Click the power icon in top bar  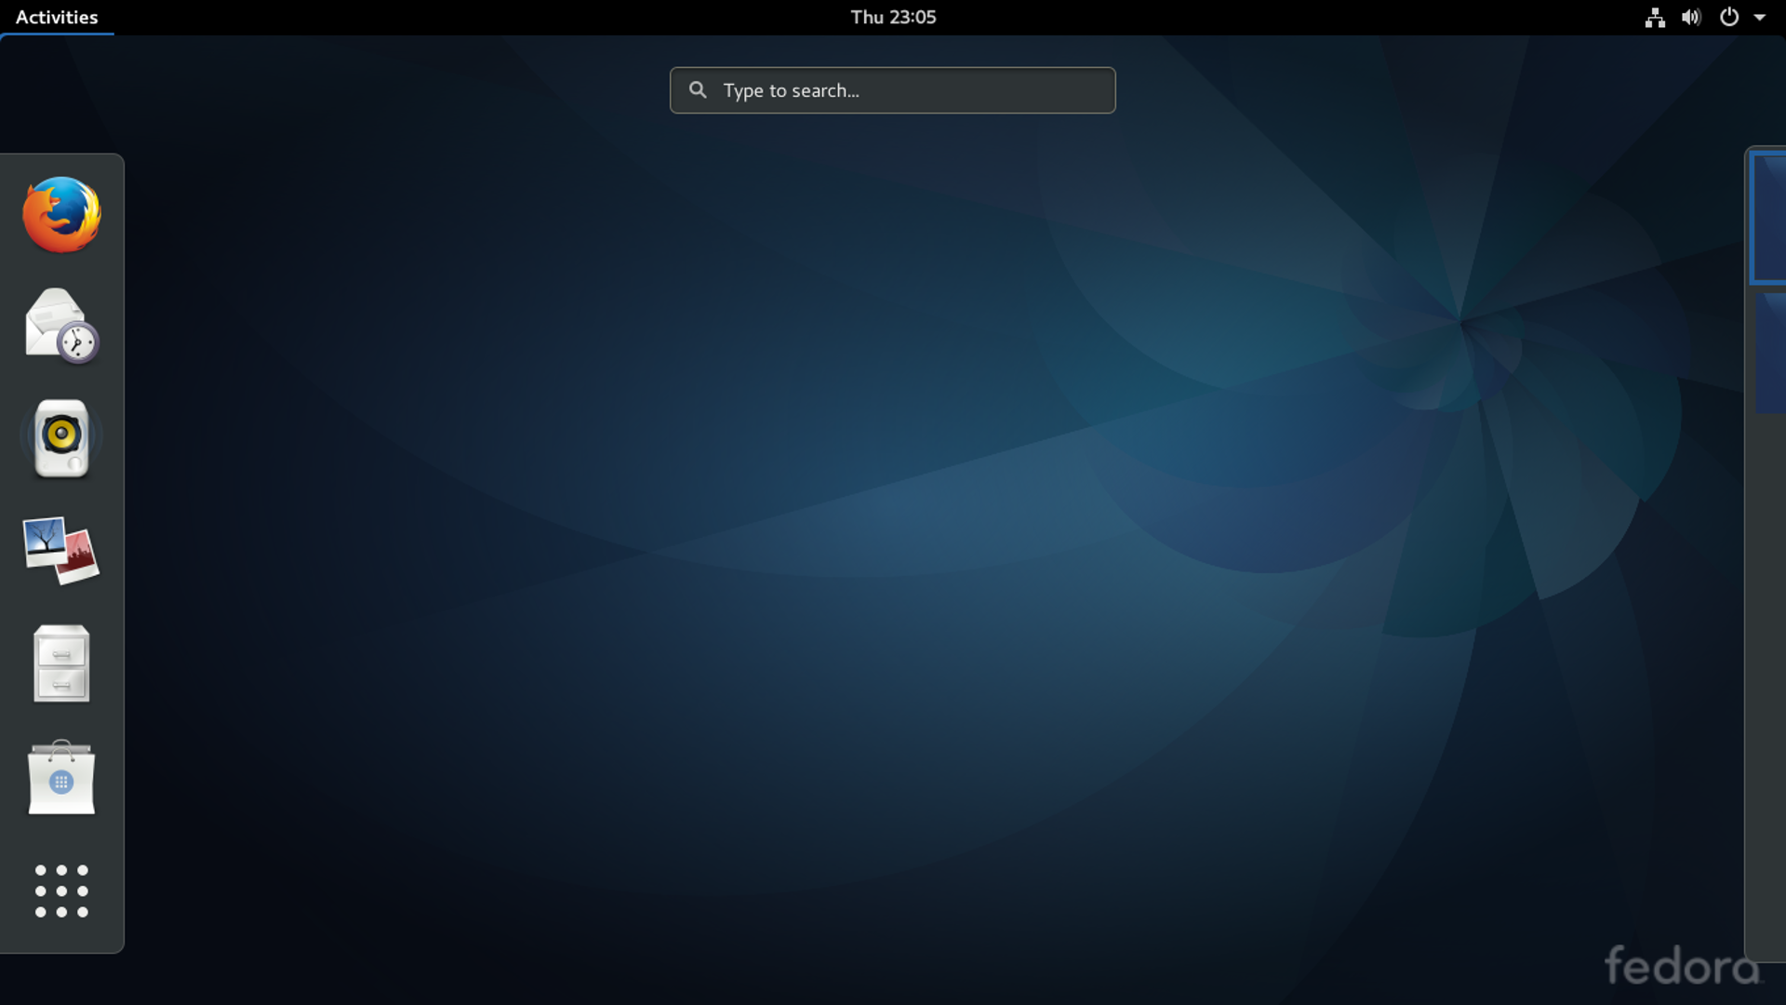[1728, 18]
